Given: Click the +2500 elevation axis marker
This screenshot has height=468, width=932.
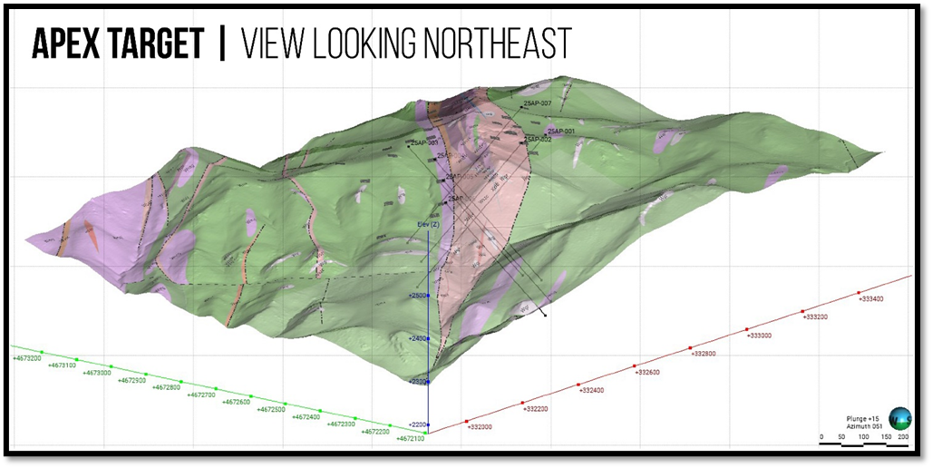Looking at the screenshot, I should pyautogui.click(x=416, y=296).
